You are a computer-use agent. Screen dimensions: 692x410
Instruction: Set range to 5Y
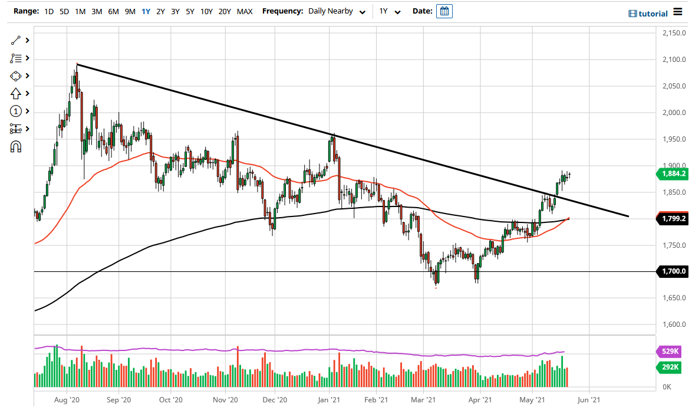tap(190, 11)
